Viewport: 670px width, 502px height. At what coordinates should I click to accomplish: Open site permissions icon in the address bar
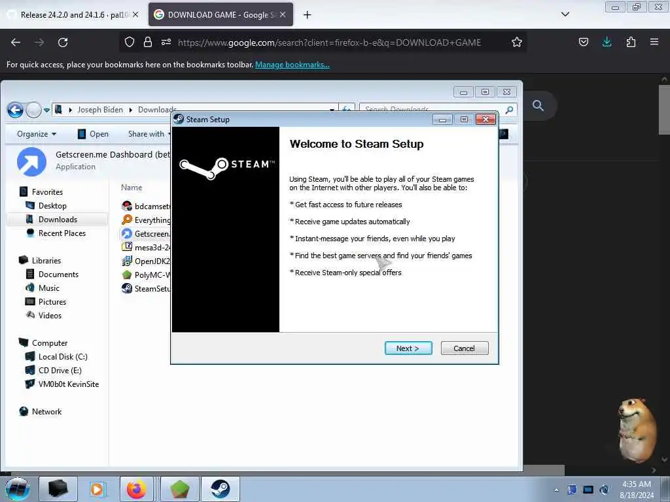pos(166,42)
